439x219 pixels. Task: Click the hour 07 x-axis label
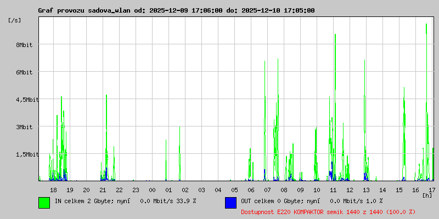point(267,190)
